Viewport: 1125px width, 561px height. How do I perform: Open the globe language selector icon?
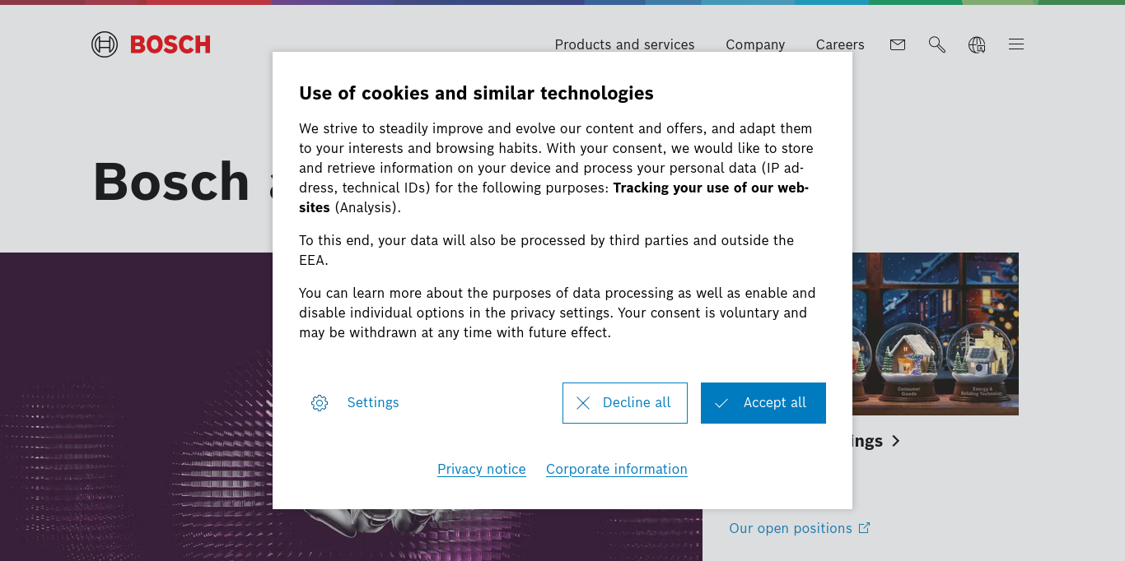[977, 44]
